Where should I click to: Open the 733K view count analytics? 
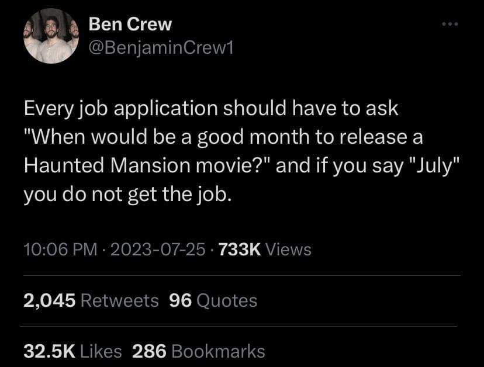pyautogui.click(x=238, y=250)
